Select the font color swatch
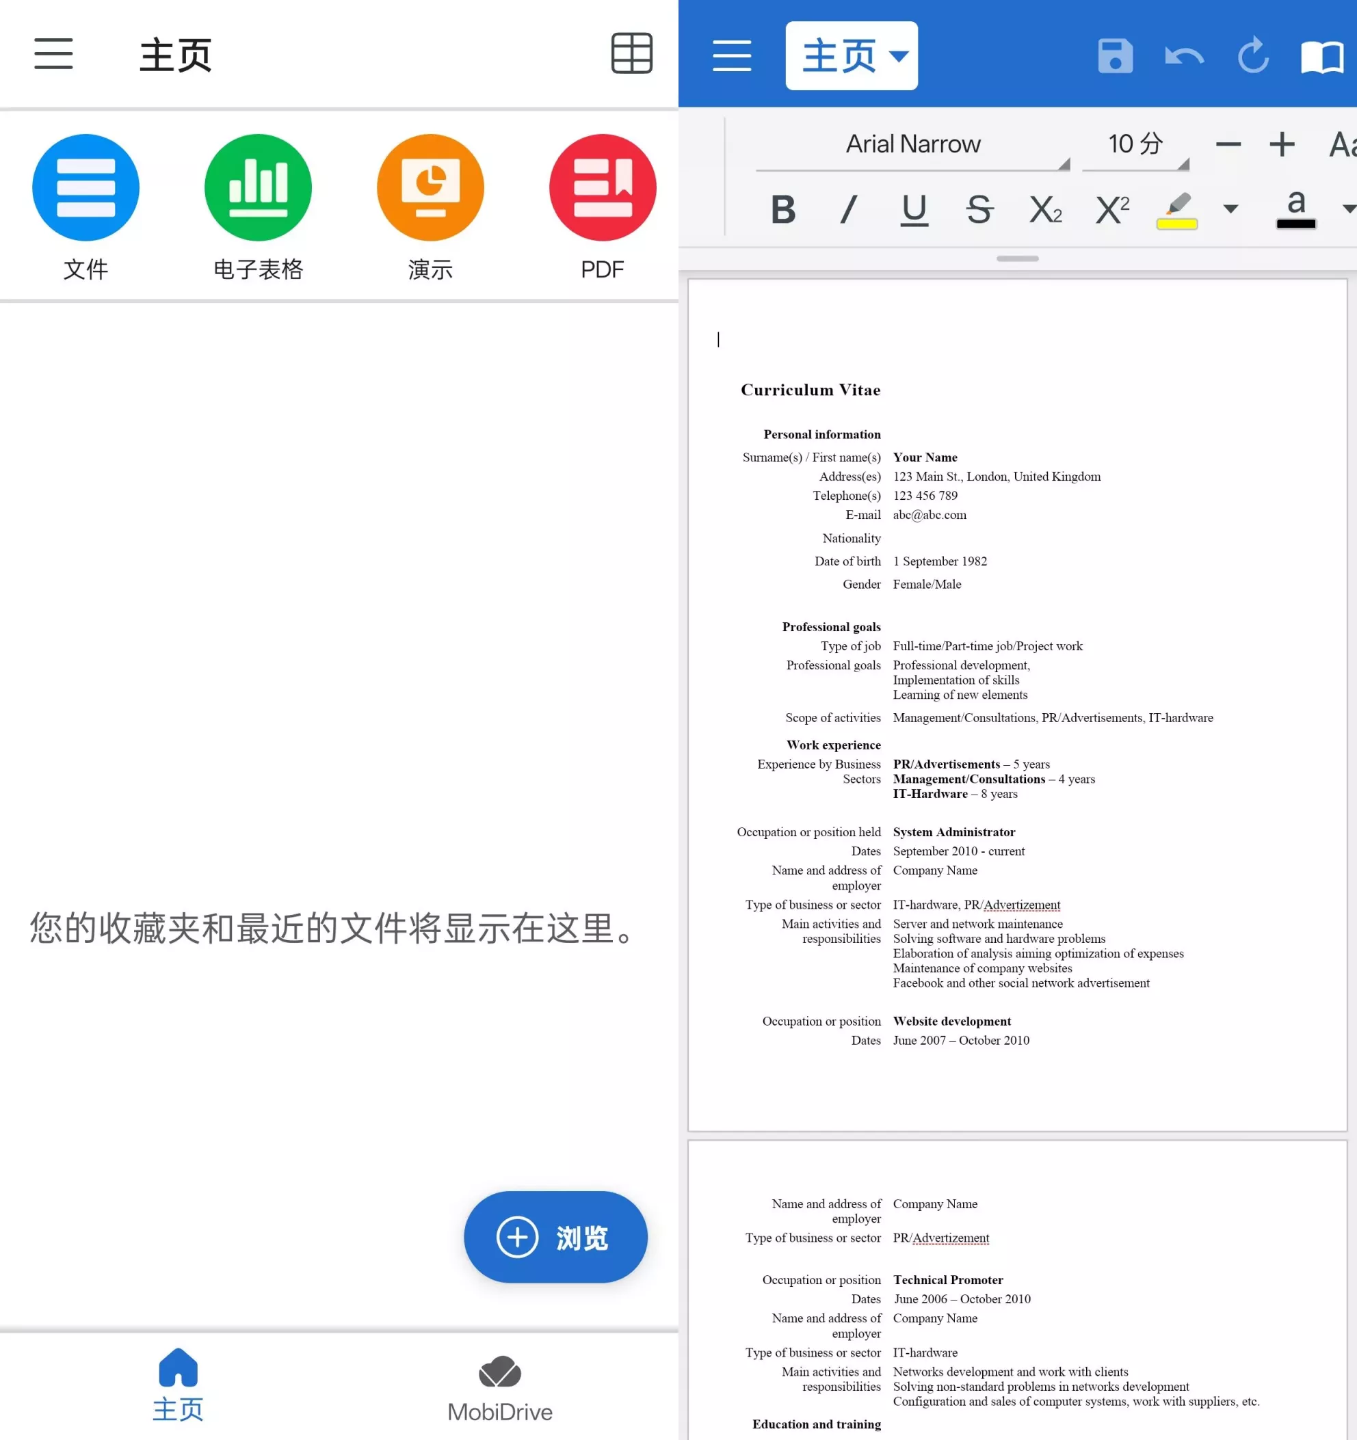 (x=1295, y=210)
